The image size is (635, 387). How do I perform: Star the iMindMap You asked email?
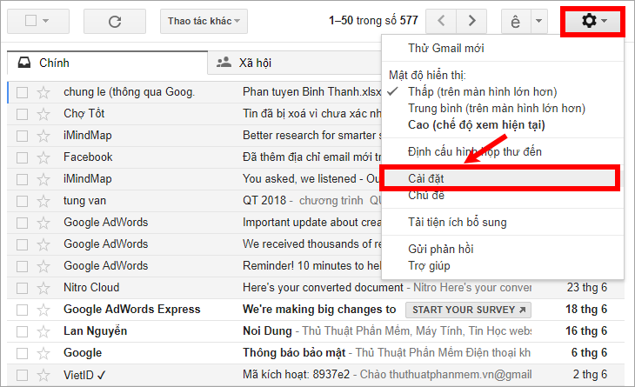[x=43, y=179]
